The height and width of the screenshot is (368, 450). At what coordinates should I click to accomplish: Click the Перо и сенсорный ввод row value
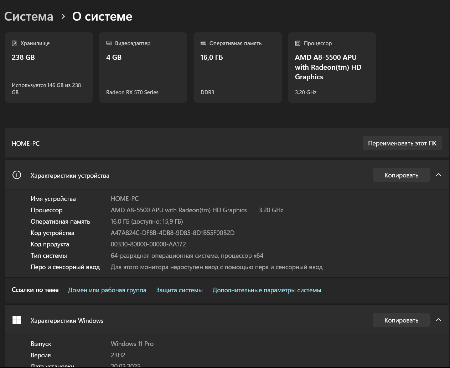217,267
